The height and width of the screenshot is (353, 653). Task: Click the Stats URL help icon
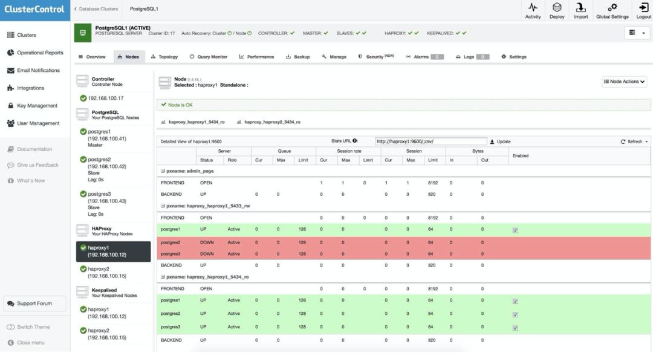point(354,141)
